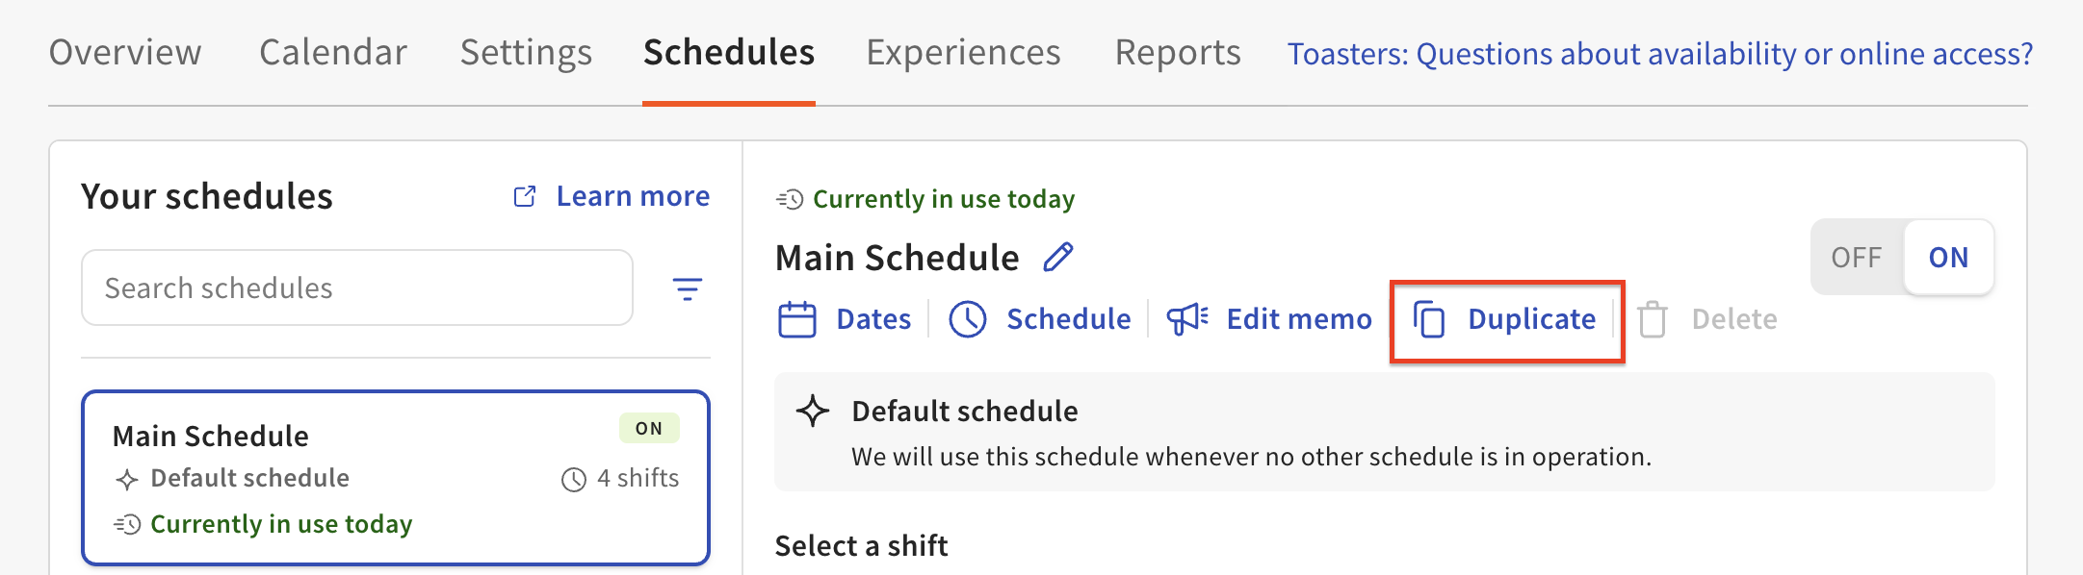View the Reports tab
The image size is (2083, 575).
tap(1178, 53)
